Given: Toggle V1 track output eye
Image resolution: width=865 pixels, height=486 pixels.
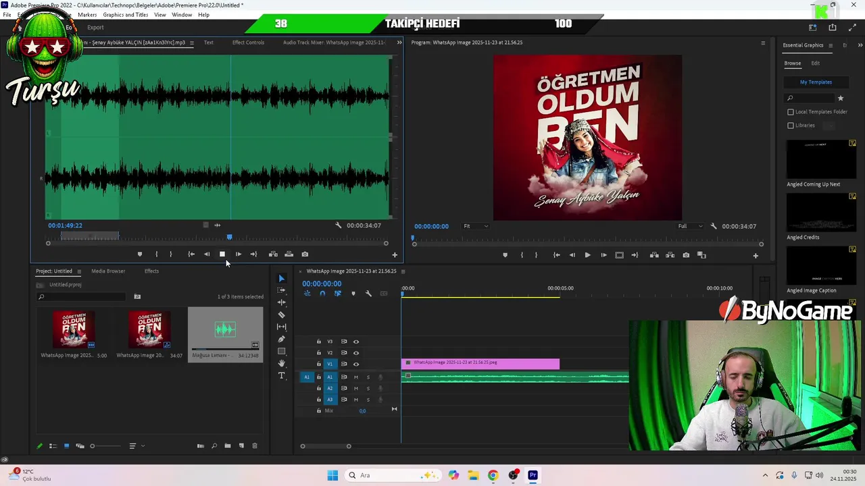Looking at the screenshot, I should 356,364.
